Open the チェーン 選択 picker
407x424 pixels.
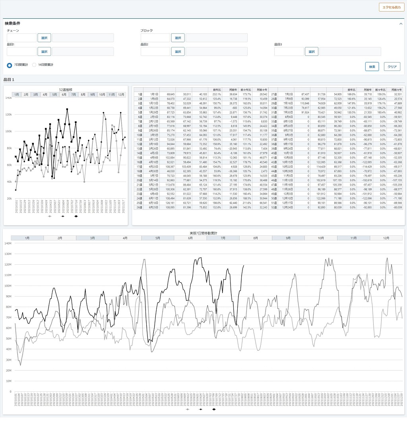(44, 38)
